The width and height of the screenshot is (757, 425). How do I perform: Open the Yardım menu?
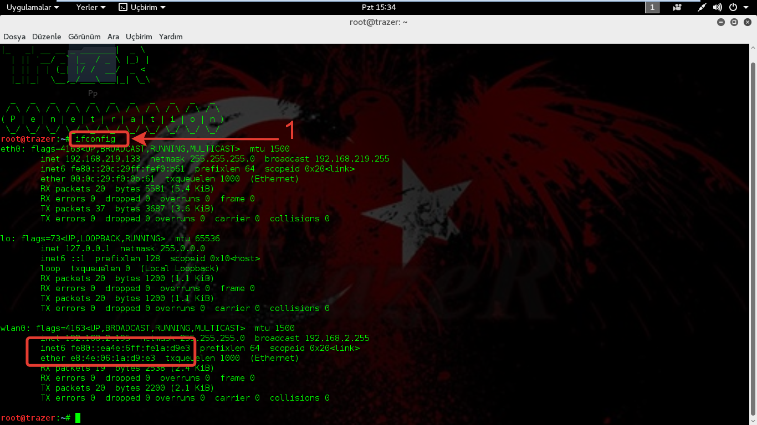(171, 37)
